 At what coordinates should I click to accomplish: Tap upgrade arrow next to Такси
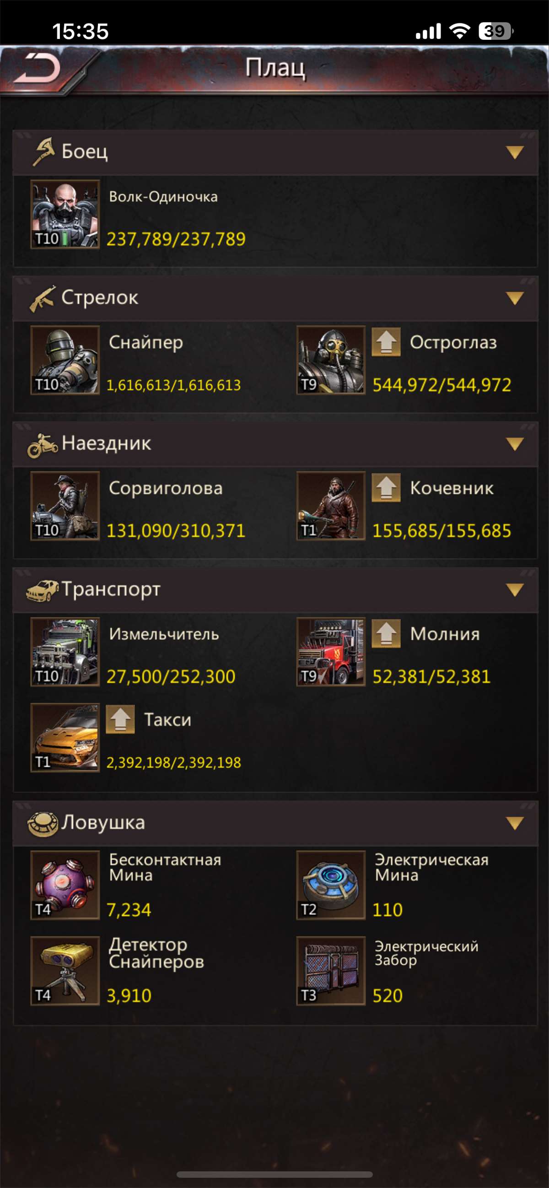point(120,719)
